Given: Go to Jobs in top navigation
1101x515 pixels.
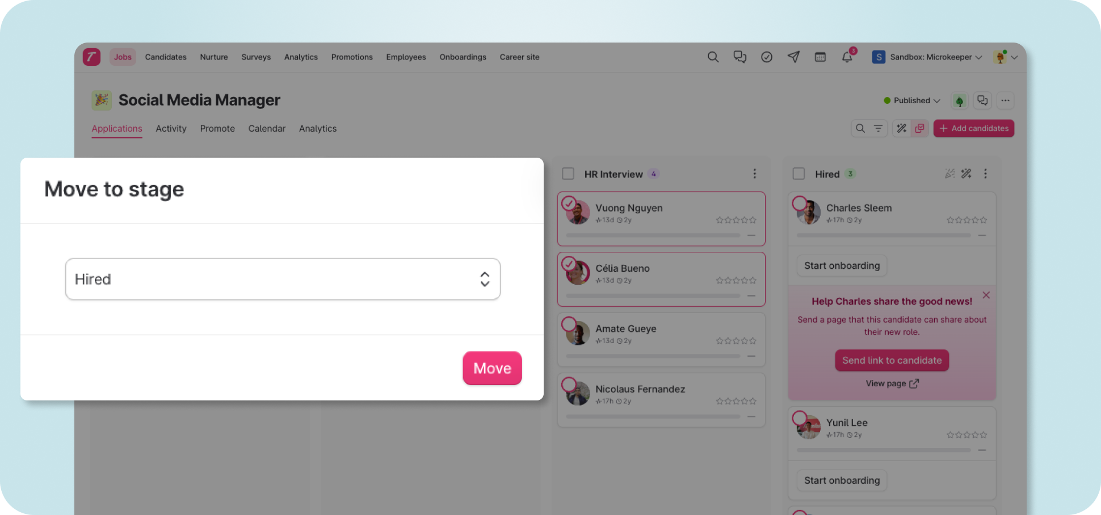Looking at the screenshot, I should 123,57.
